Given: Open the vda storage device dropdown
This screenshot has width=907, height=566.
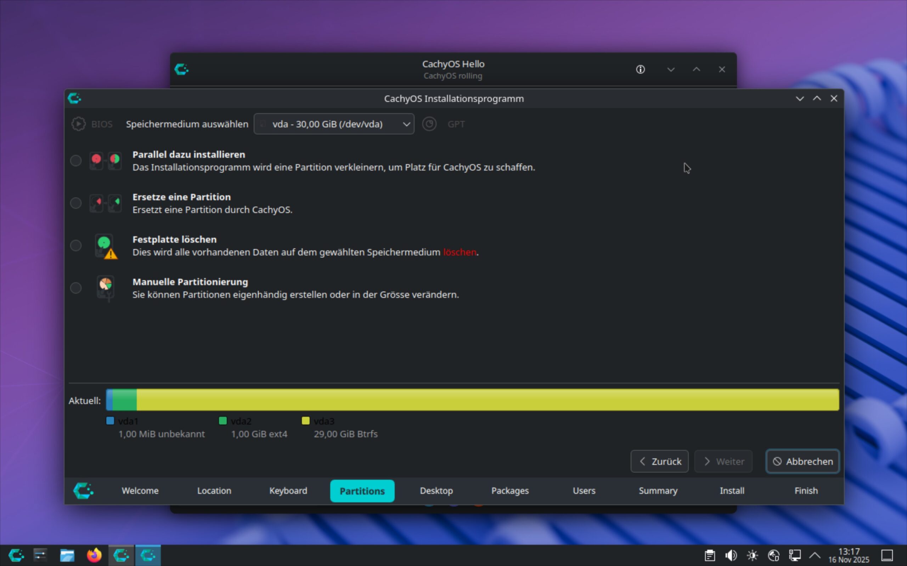Looking at the screenshot, I should (333, 124).
